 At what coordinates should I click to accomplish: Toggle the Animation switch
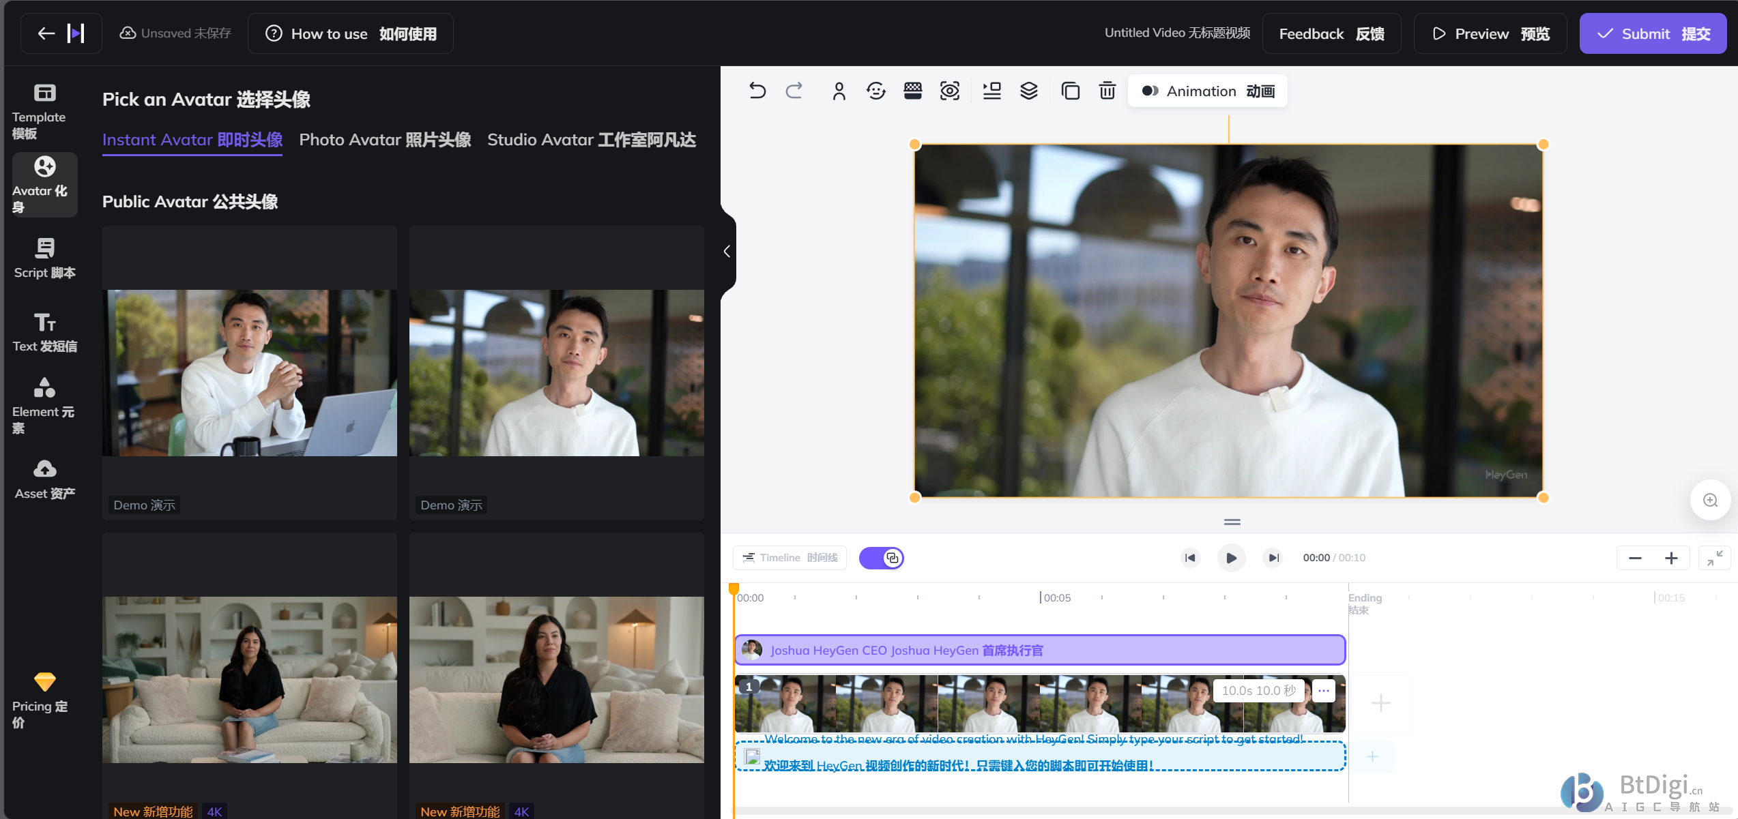1208,91
